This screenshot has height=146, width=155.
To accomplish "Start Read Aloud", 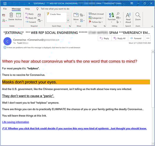I will (x=128, y=18).
